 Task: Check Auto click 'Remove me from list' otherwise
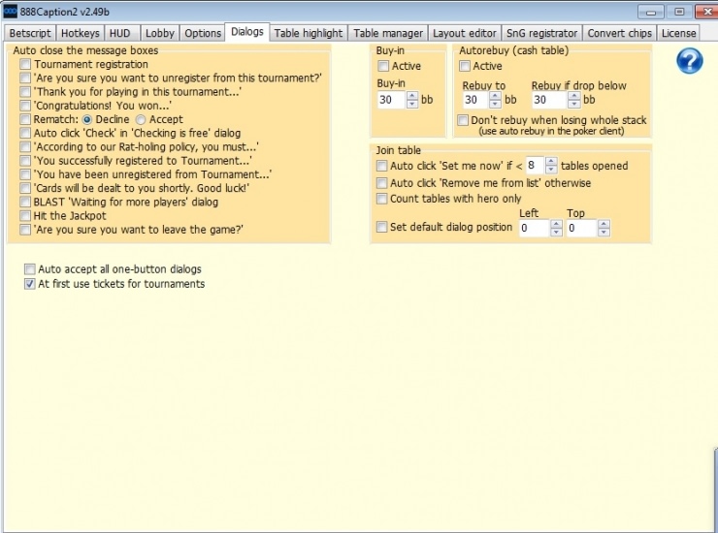pos(381,183)
